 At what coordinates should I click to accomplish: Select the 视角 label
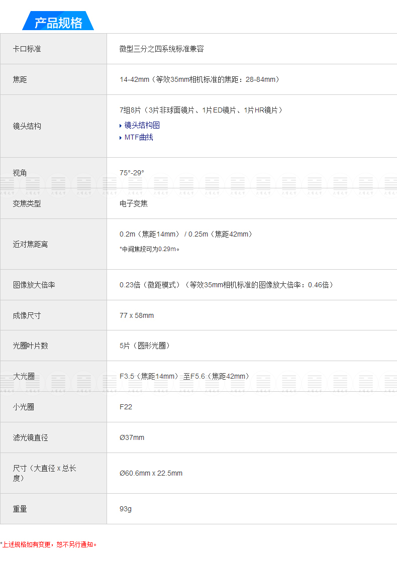(x=20, y=173)
